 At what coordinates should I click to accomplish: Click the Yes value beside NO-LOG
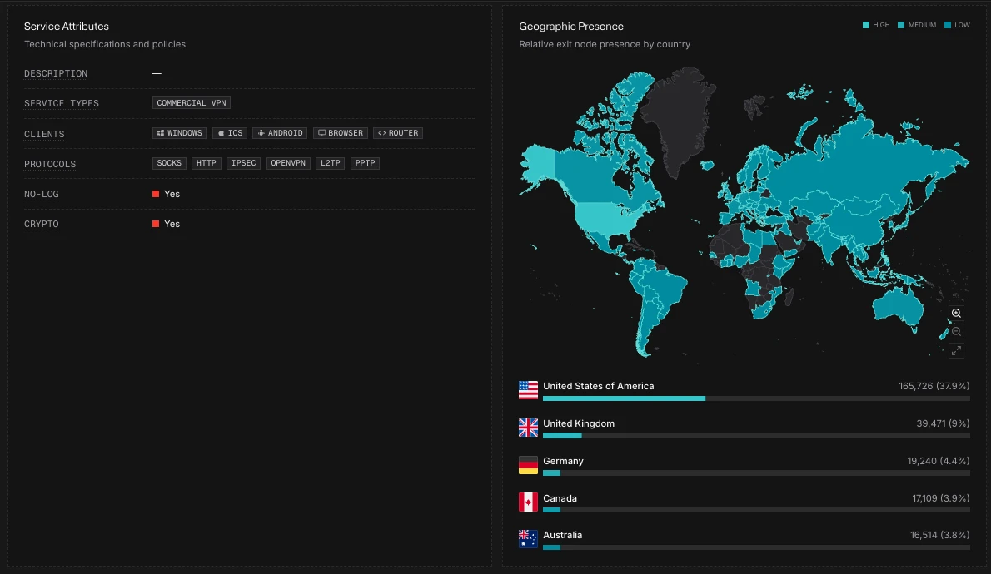172,194
